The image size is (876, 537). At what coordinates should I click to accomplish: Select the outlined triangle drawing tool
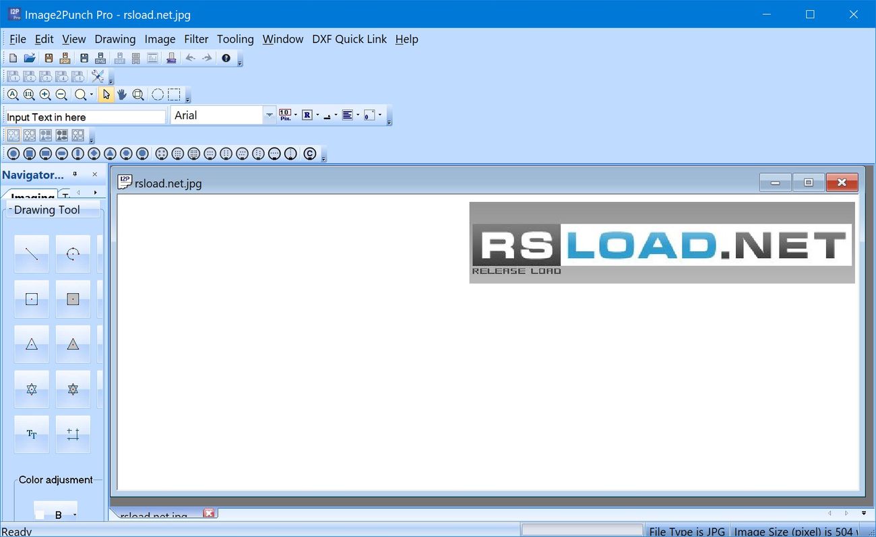32,344
